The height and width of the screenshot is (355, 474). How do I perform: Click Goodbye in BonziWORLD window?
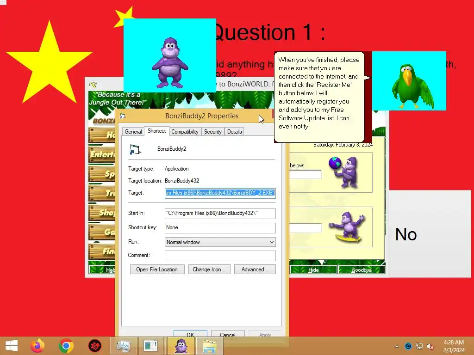(x=361, y=269)
